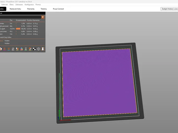Toggle pause prints hourglass icon
This screenshot has height=133, width=178.
(x=26, y=49)
